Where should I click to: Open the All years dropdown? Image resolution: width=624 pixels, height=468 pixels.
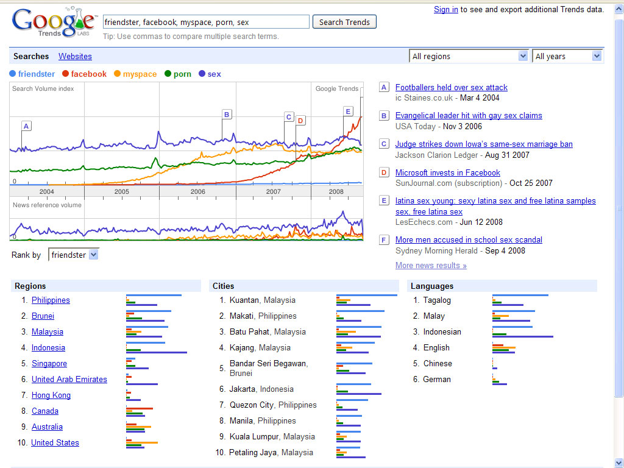point(567,56)
